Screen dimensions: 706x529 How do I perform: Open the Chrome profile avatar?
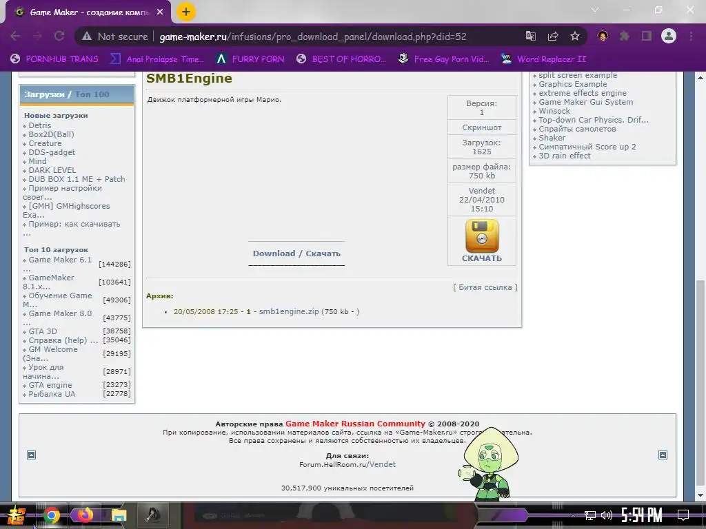(669, 36)
